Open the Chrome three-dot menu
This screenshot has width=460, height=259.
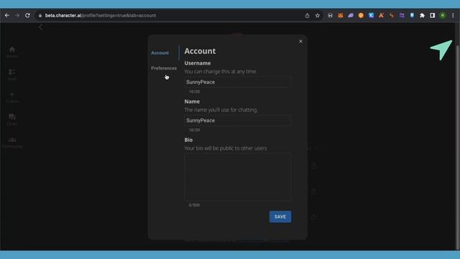point(453,15)
